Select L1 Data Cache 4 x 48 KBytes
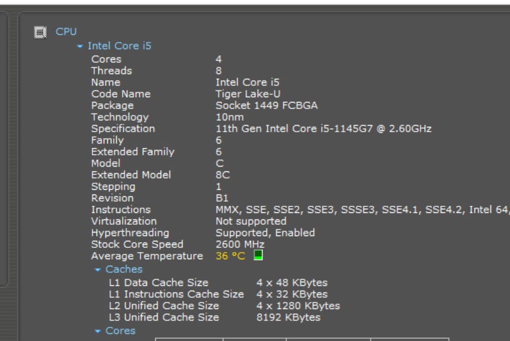 (x=292, y=283)
